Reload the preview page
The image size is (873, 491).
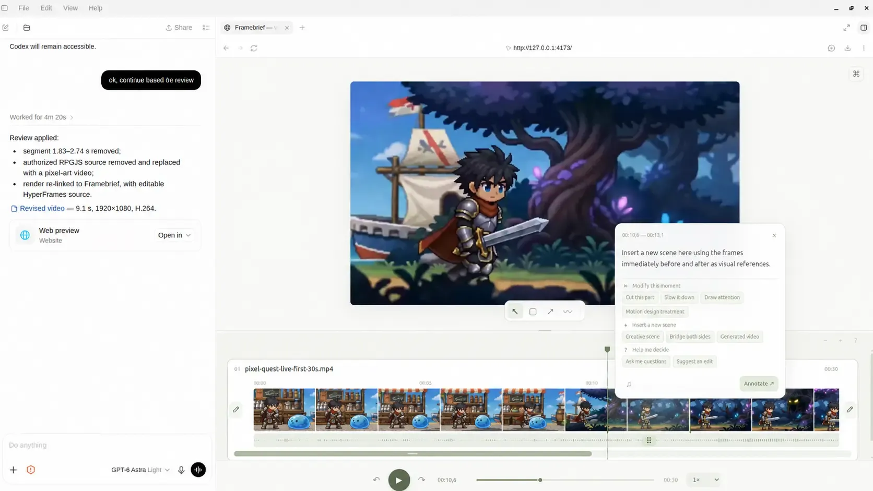[x=254, y=48]
